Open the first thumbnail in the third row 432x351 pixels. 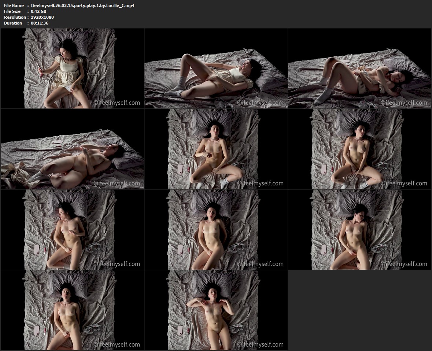[x=72, y=230]
